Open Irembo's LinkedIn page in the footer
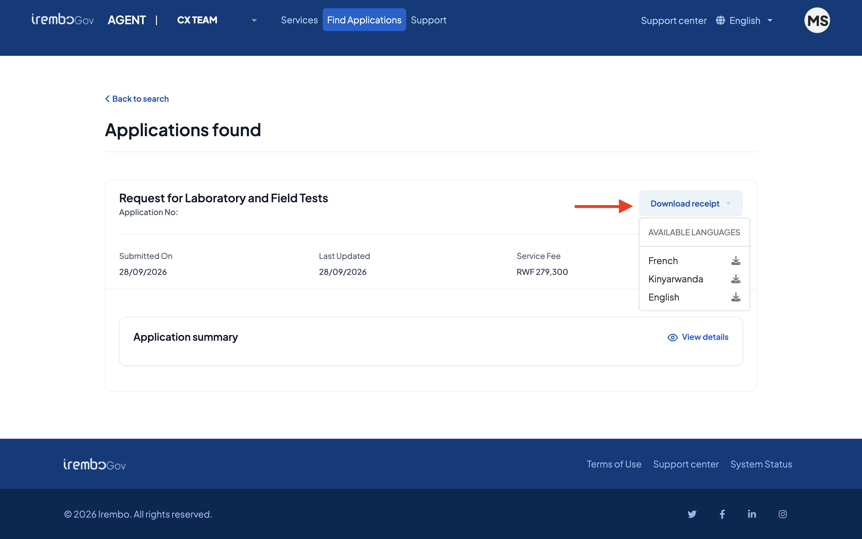 (x=752, y=514)
